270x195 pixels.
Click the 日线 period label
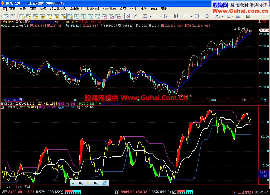tap(263, 100)
